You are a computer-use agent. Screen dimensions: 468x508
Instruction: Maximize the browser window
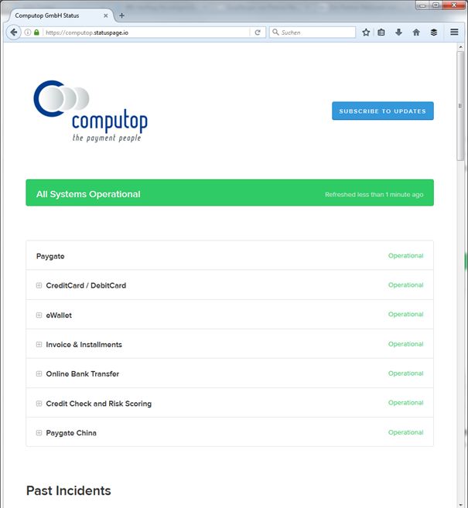436,5
